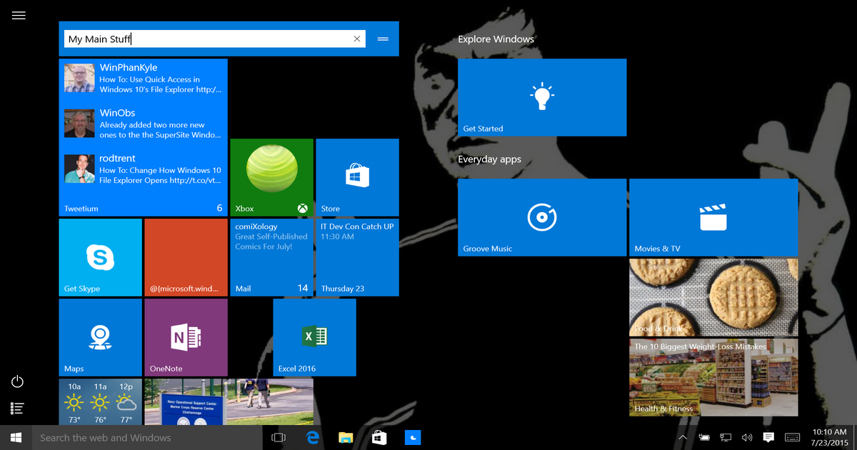Viewport: 857px width, 450px height.
Task: Open the Windows Store tile
Action: 356,176
